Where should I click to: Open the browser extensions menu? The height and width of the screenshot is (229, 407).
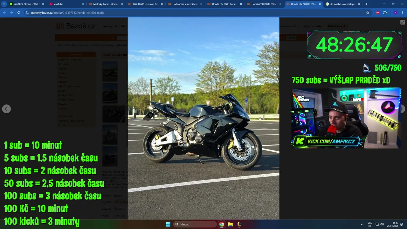[385, 13]
